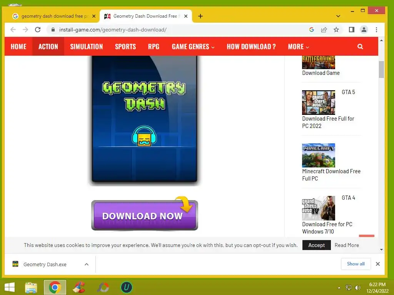Bookmark this page with the star icon
Screen dimensions: 394x295
pyautogui.click(x=336, y=30)
